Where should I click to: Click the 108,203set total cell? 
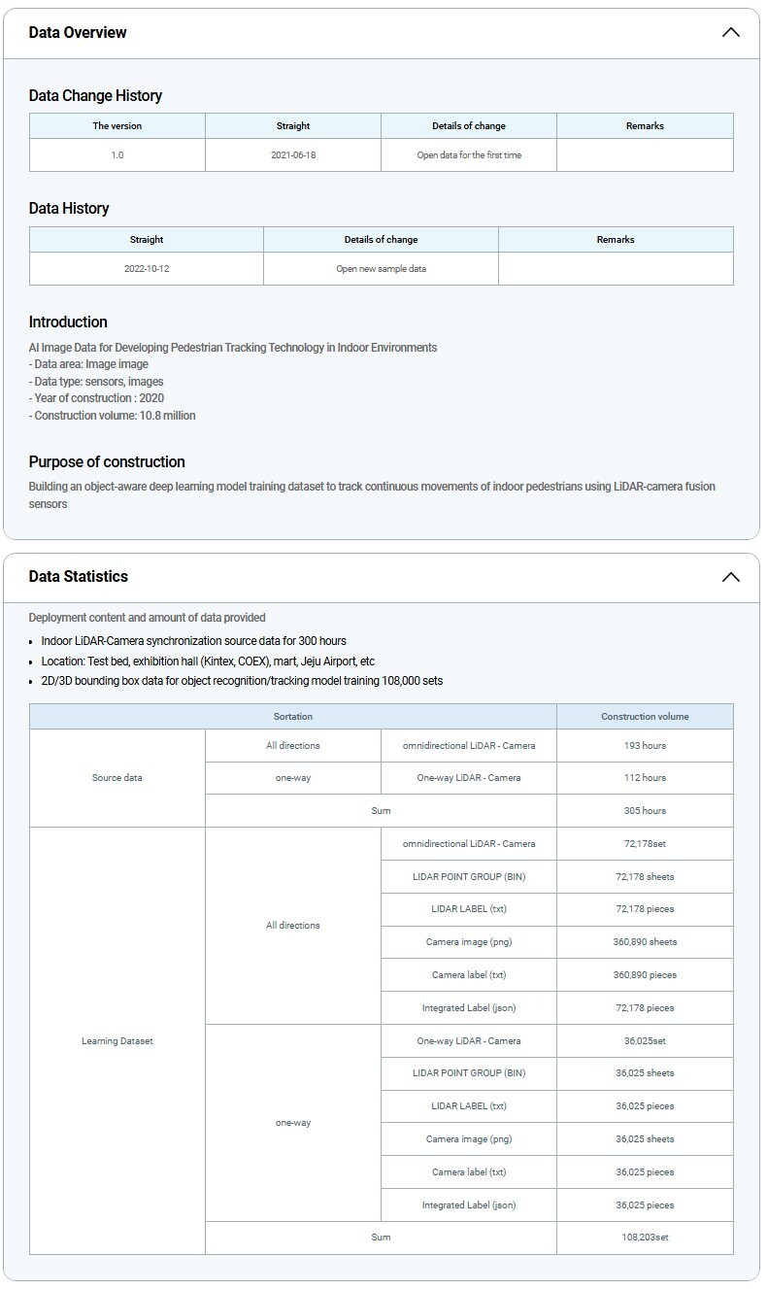pyautogui.click(x=645, y=1237)
